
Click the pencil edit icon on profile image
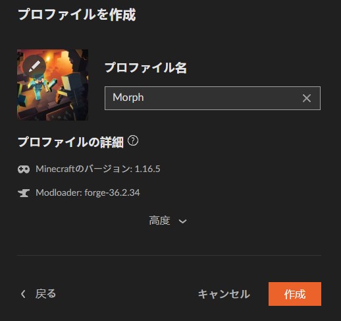[x=34, y=67]
